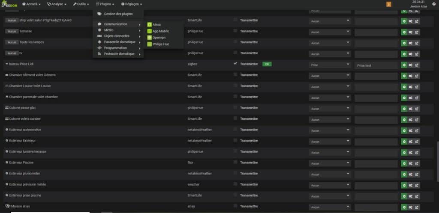Click the Prise test name input field
439x213 pixels.
pos(376,65)
